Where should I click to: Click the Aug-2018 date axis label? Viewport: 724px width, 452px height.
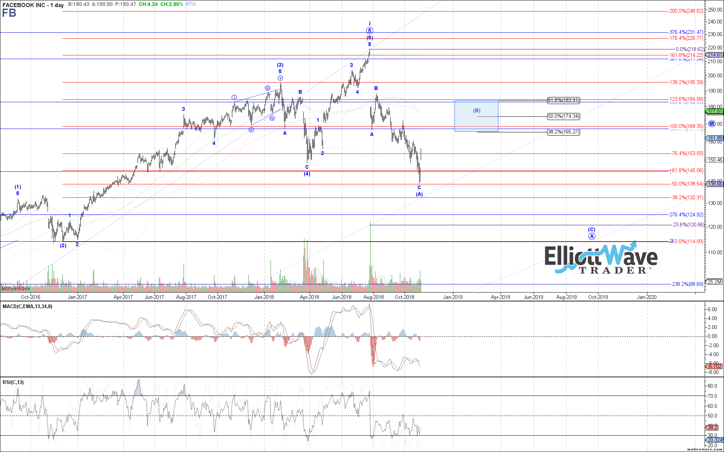(374, 297)
